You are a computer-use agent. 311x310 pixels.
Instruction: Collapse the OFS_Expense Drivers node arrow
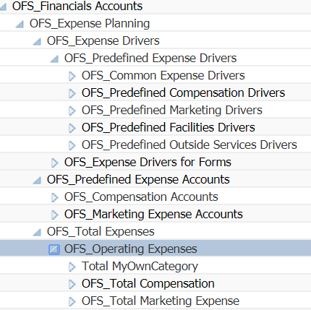click(x=37, y=41)
